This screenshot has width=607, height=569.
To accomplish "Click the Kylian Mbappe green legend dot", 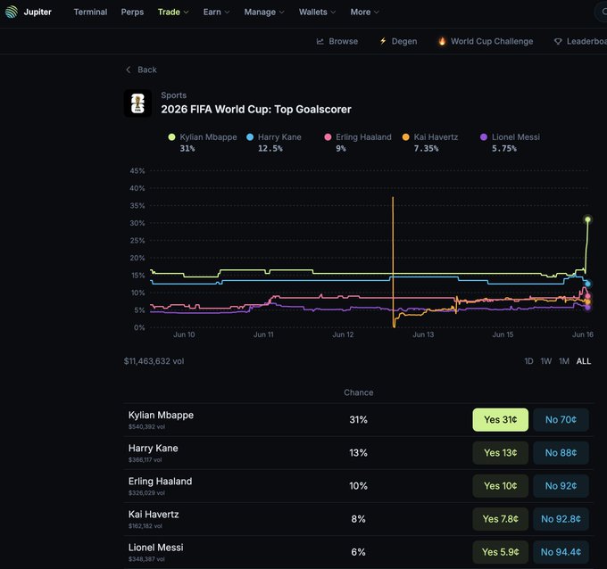I will click(172, 137).
